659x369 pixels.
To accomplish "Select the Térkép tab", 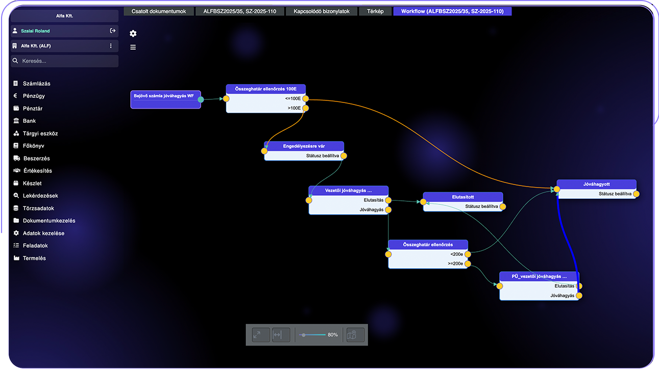I will (x=375, y=11).
